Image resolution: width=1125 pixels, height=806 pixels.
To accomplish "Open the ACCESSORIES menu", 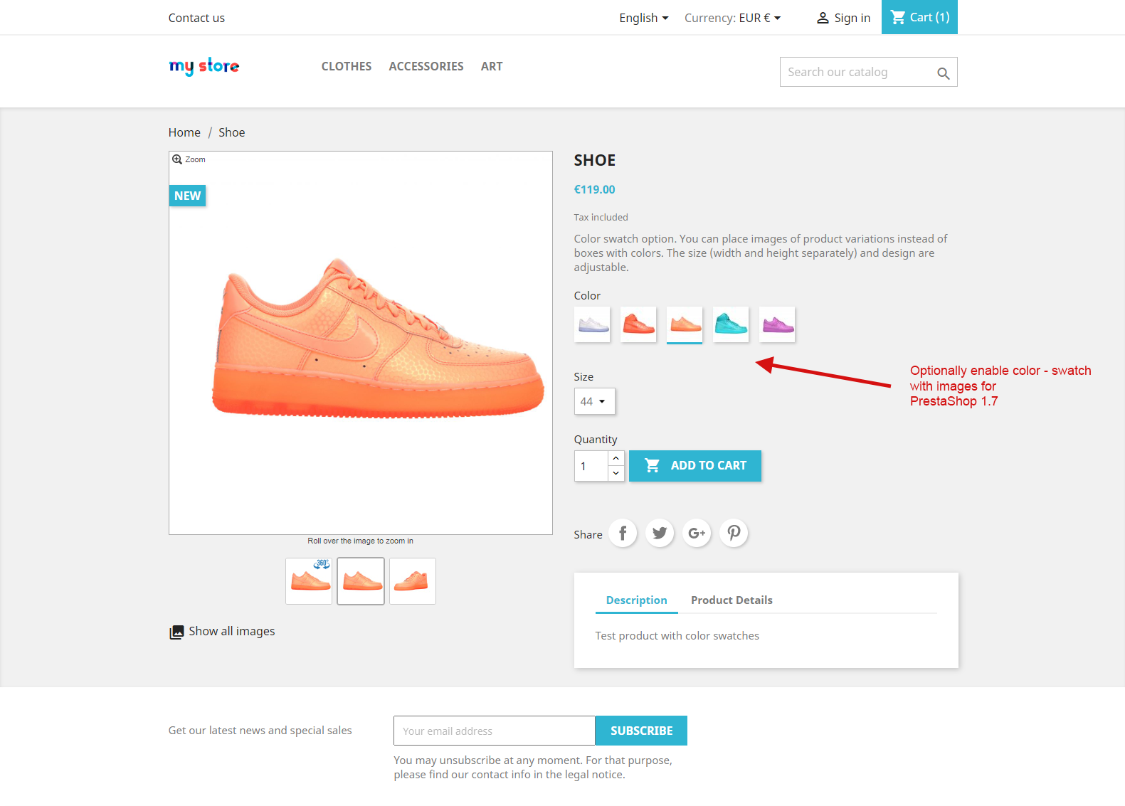I will point(426,66).
